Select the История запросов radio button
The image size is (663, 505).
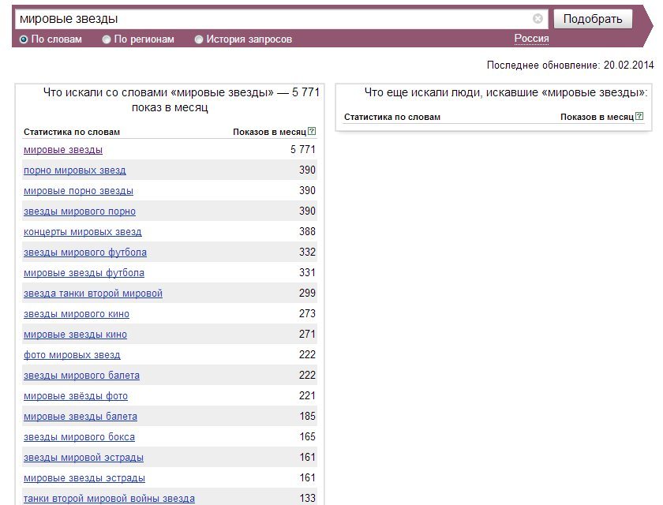coord(199,39)
